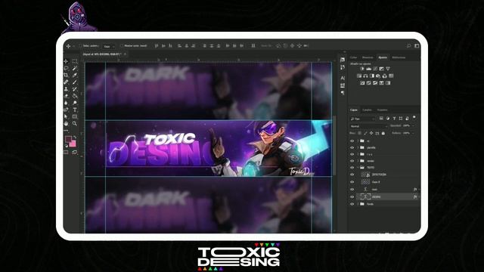Hide the topmost layer group

point(352,141)
